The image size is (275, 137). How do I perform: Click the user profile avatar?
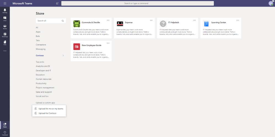(x=271, y=3)
